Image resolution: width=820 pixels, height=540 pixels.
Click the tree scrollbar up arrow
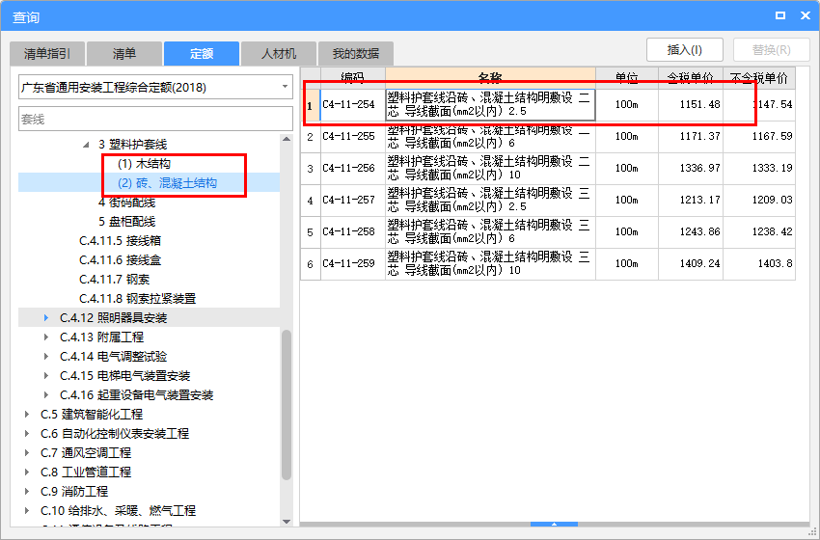point(287,139)
